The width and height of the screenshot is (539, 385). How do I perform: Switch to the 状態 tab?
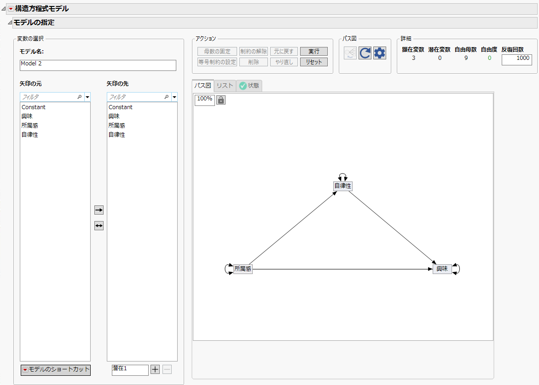tap(249, 85)
